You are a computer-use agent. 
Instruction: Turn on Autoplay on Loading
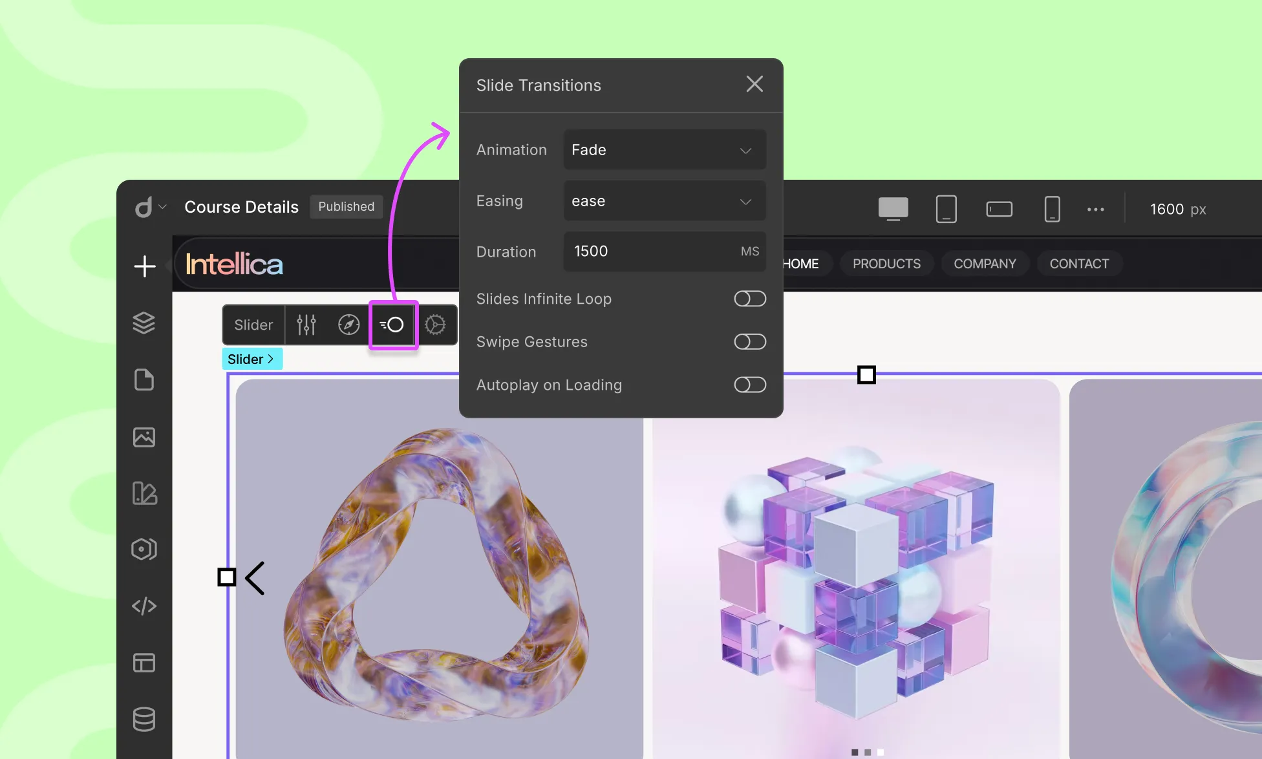tap(750, 385)
